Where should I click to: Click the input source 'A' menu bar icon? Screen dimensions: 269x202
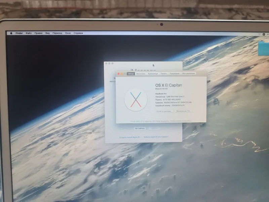[x=264, y=34]
